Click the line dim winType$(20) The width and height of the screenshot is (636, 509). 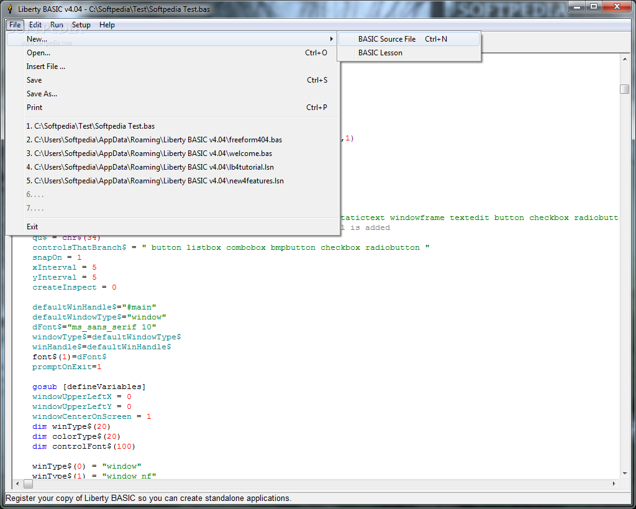pos(72,426)
